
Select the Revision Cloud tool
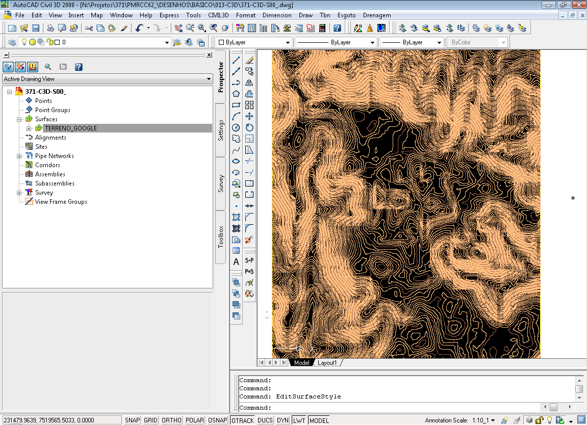tap(236, 139)
